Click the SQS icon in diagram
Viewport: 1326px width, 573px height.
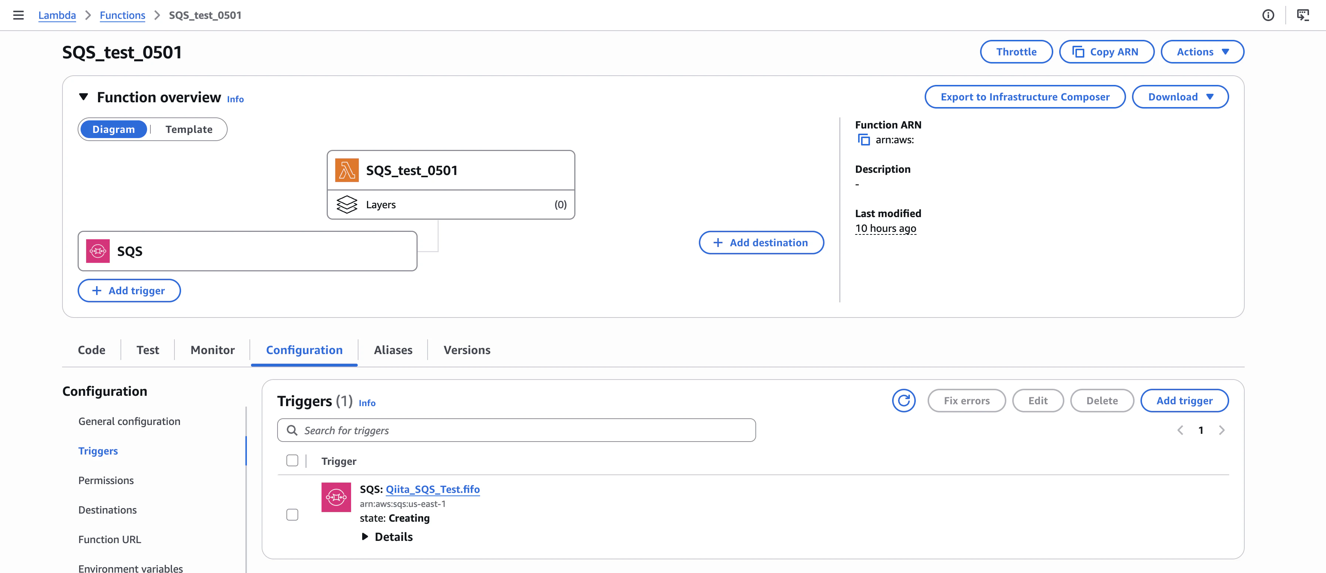(x=98, y=251)
